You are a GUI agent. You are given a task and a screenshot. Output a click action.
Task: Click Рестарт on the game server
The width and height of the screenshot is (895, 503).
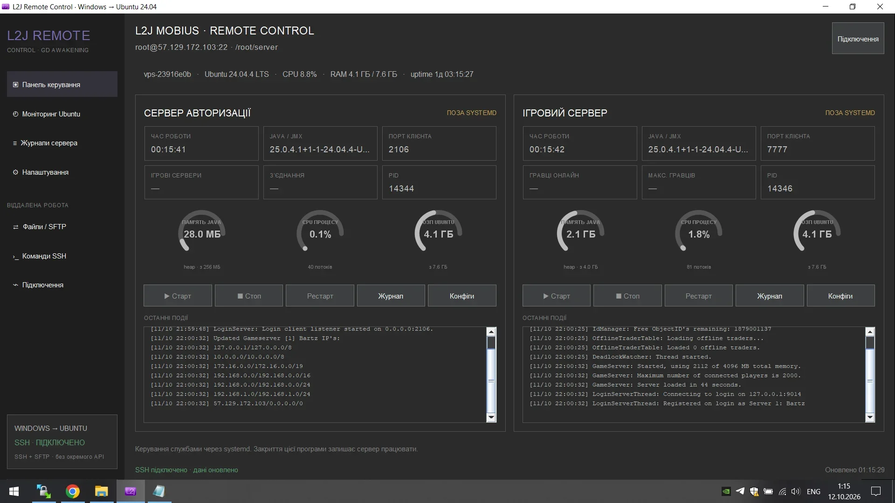pos(698,296)
